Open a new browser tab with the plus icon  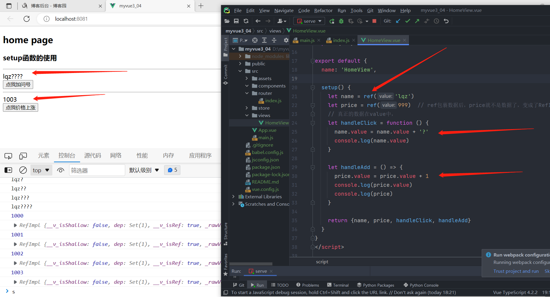coord(201,6)
